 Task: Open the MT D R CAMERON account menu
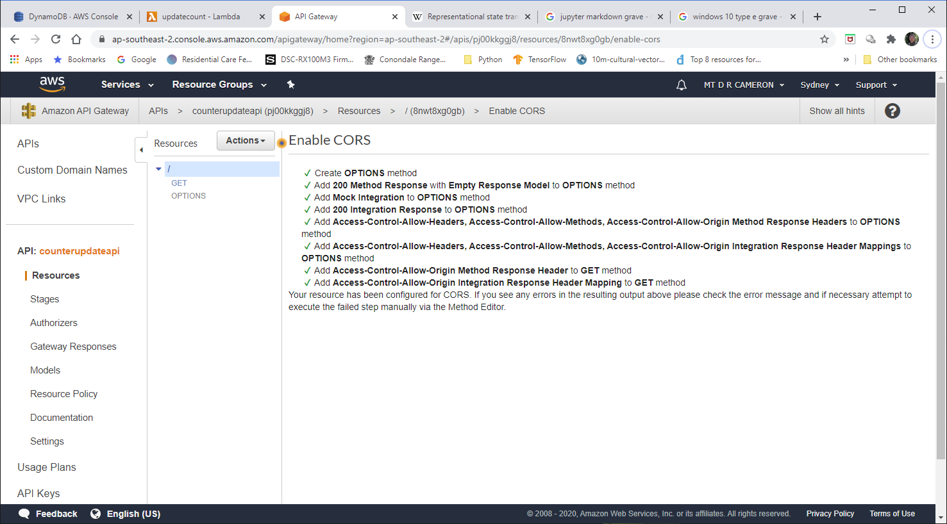(744, 85)
